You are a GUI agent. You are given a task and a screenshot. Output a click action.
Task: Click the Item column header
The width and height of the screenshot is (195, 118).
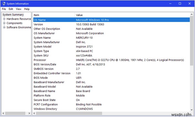coord(54,15)
